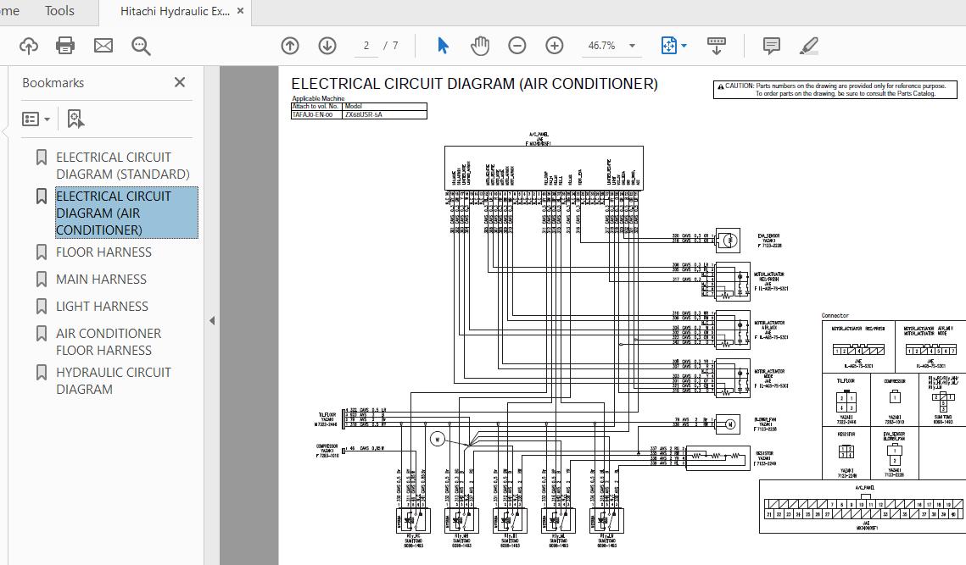Viewport: 966px width, 565px height.
Task: Switch to the Tools tab
Action: [59, 11]
